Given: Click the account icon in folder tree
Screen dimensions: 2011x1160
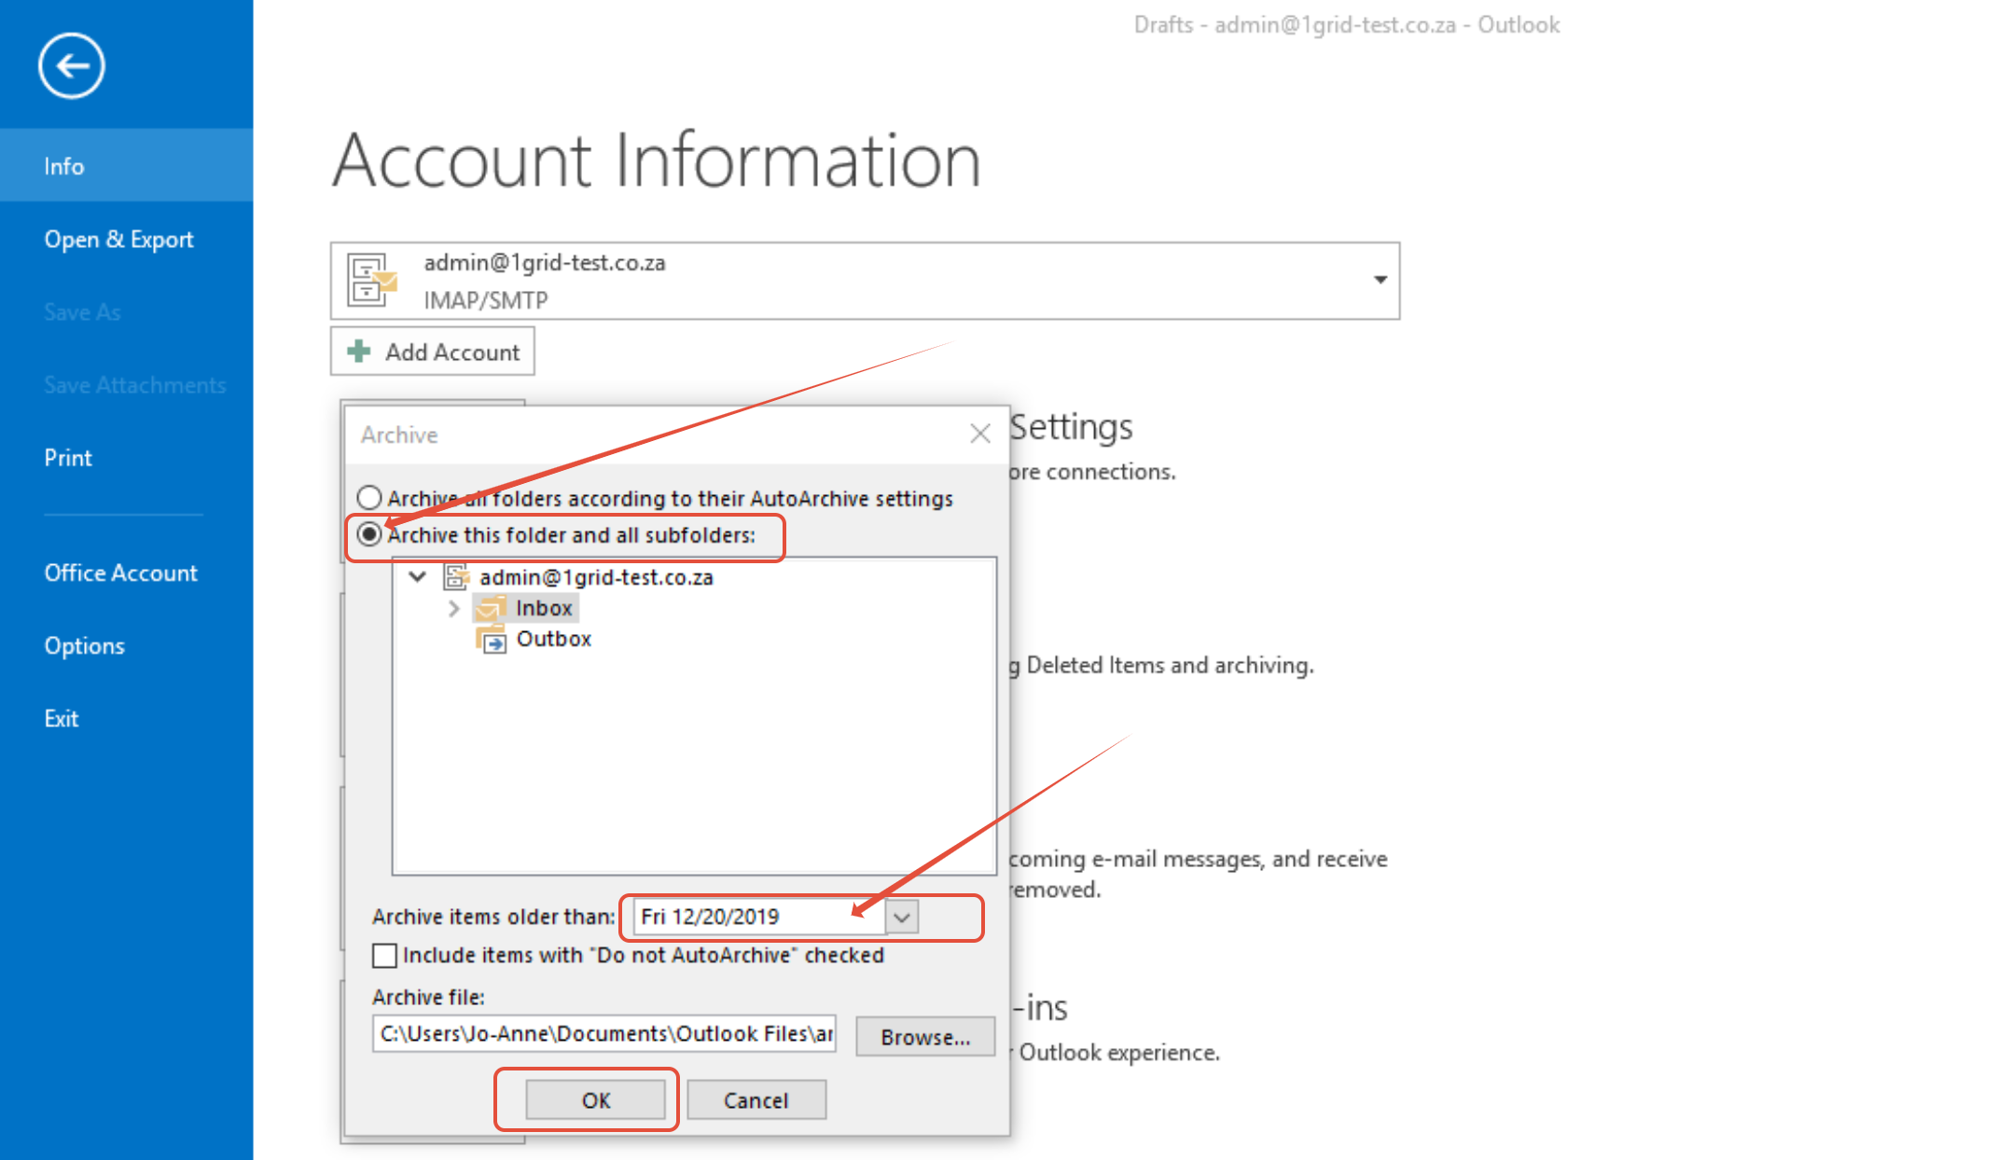Looking at the screenshot, I should click(x=456, y=577).
